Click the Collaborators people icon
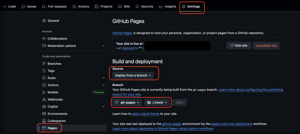Viewport: 300px width, 134px height. (44, 39)
